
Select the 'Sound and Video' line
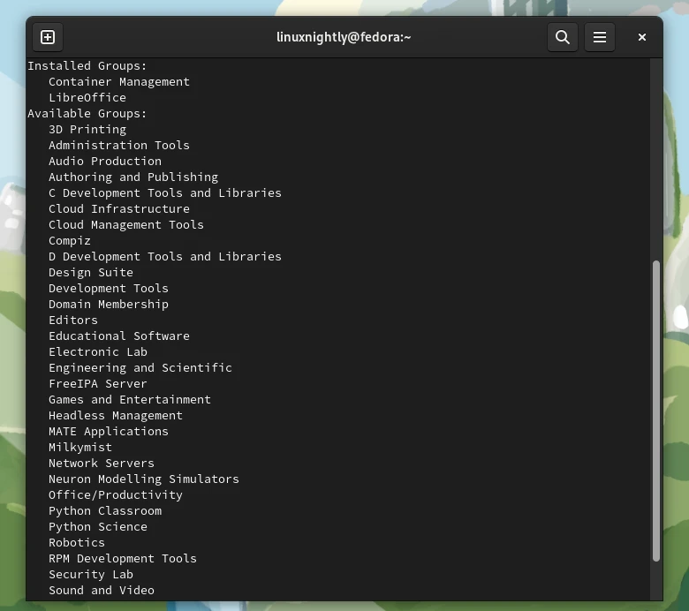102,590
